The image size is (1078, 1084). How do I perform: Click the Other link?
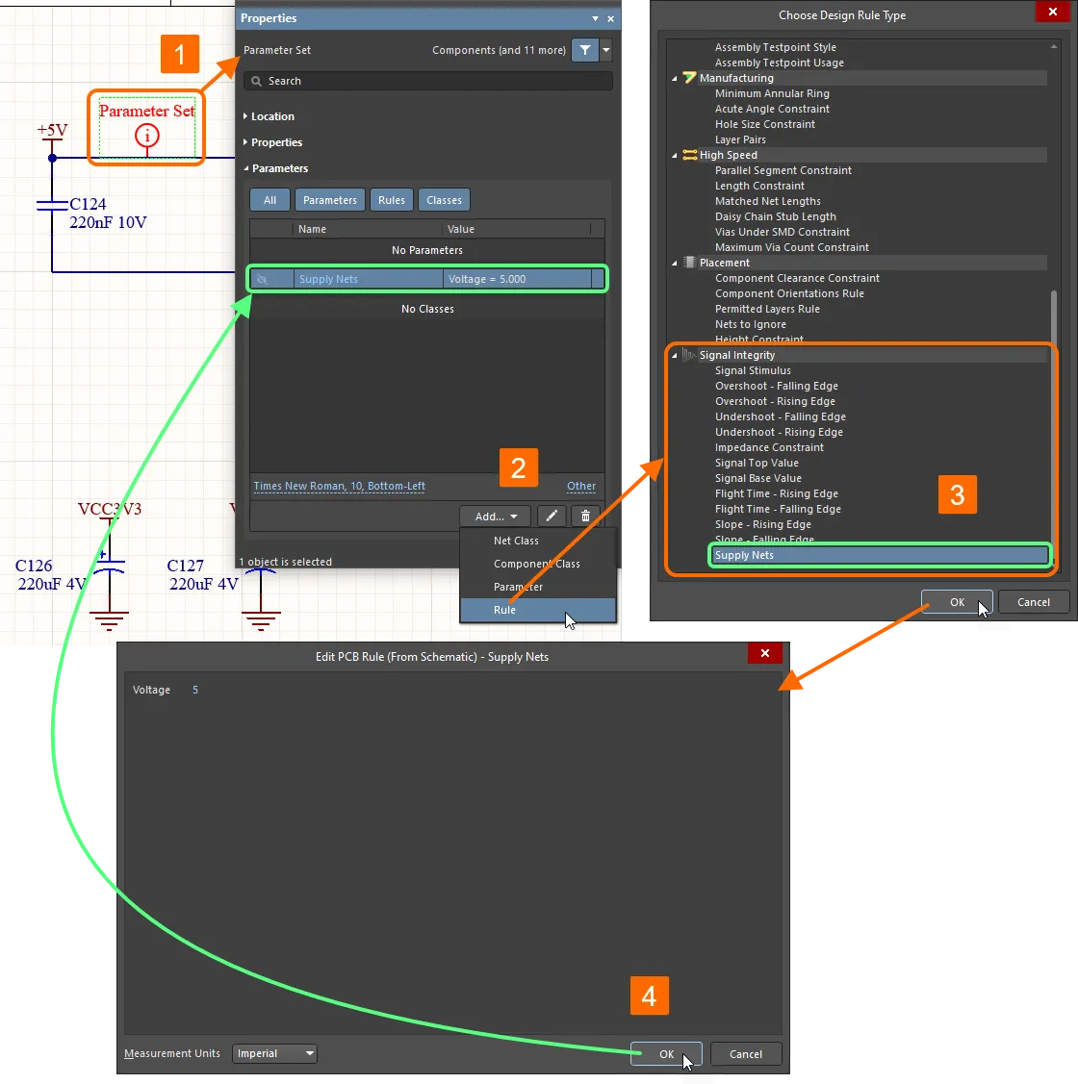pyautogui.click(x=581, y=486)
